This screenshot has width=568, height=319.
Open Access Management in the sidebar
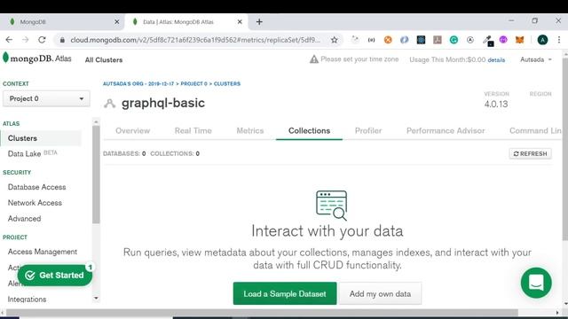[x=43, y=252]
